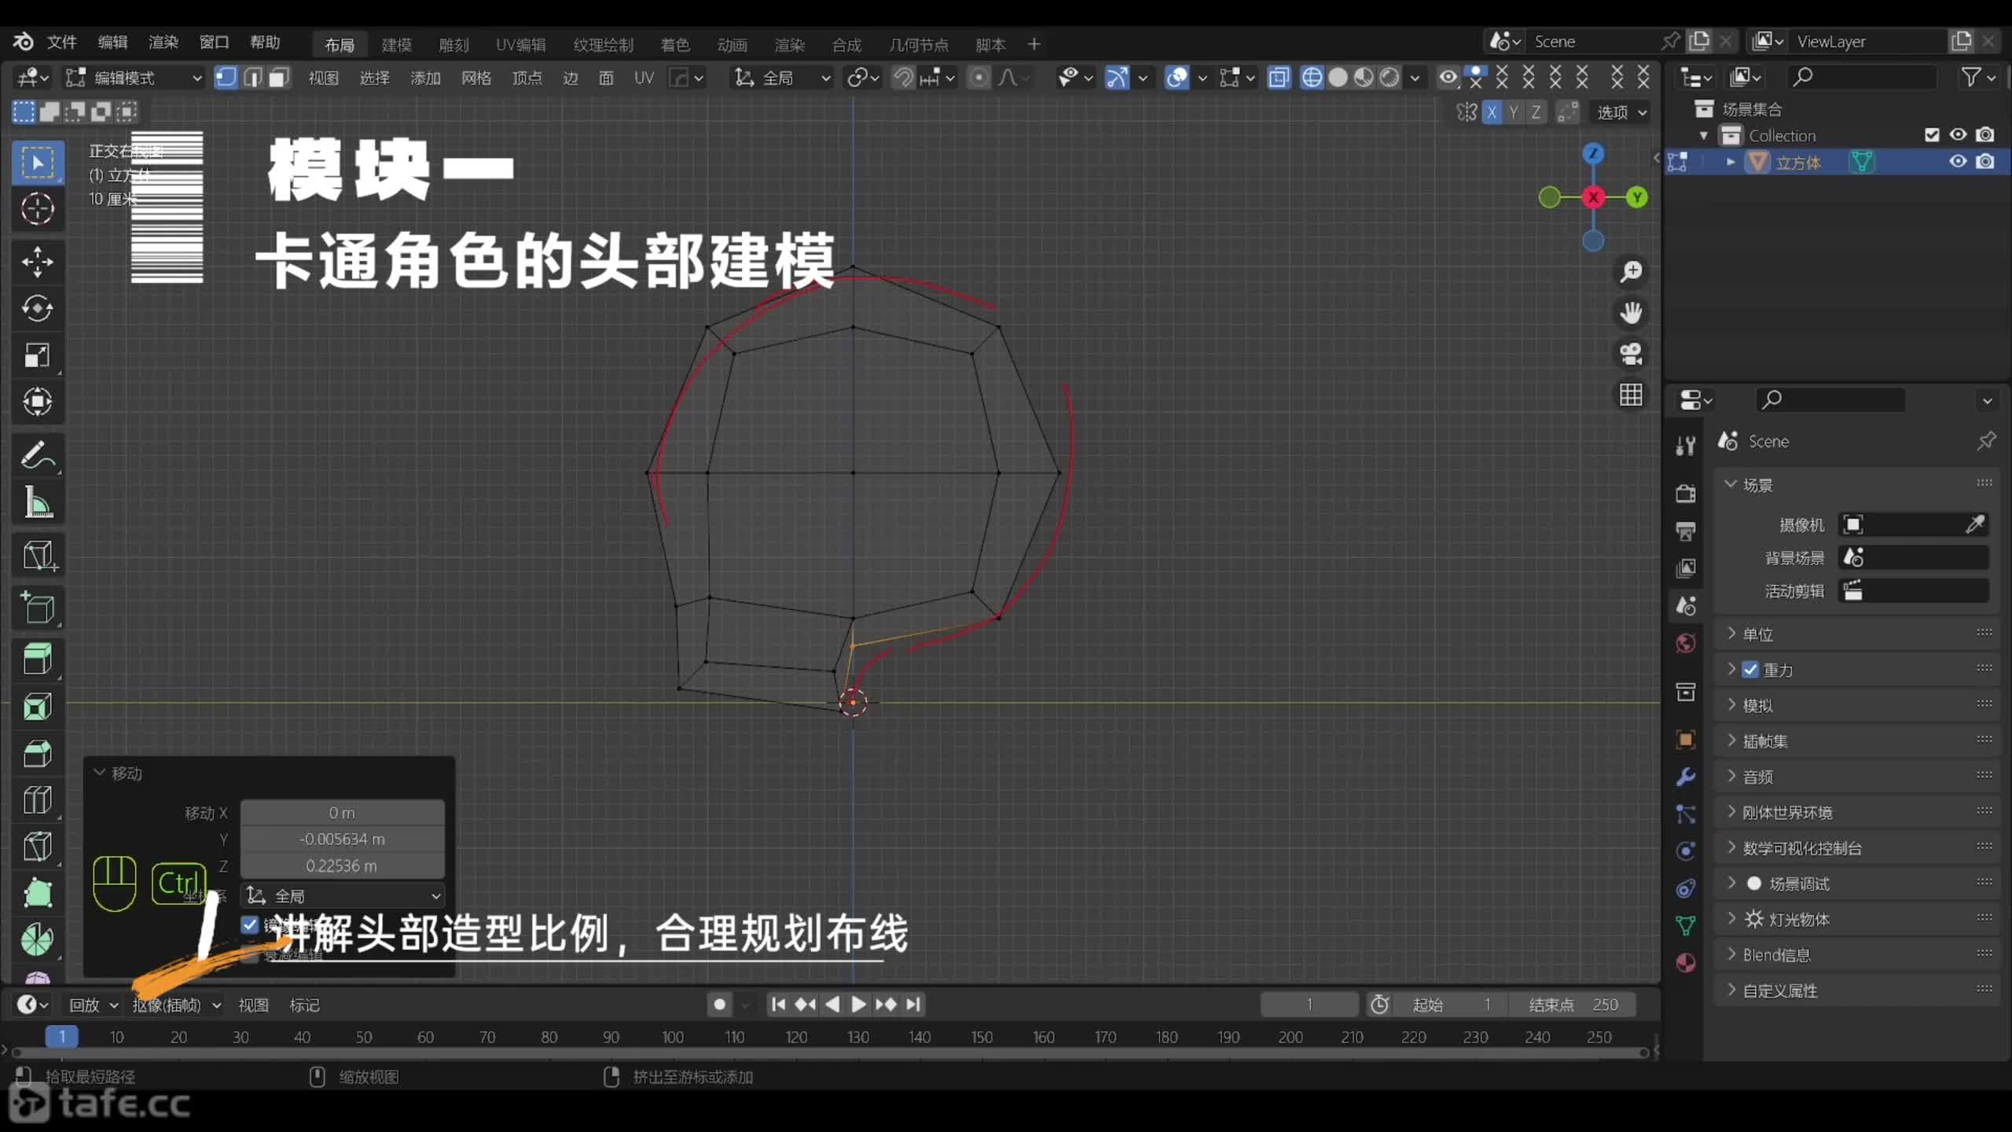Enable the 重力 gravity checkbox
The width and height of the screenshot is (2012, 1132).
1750,670
